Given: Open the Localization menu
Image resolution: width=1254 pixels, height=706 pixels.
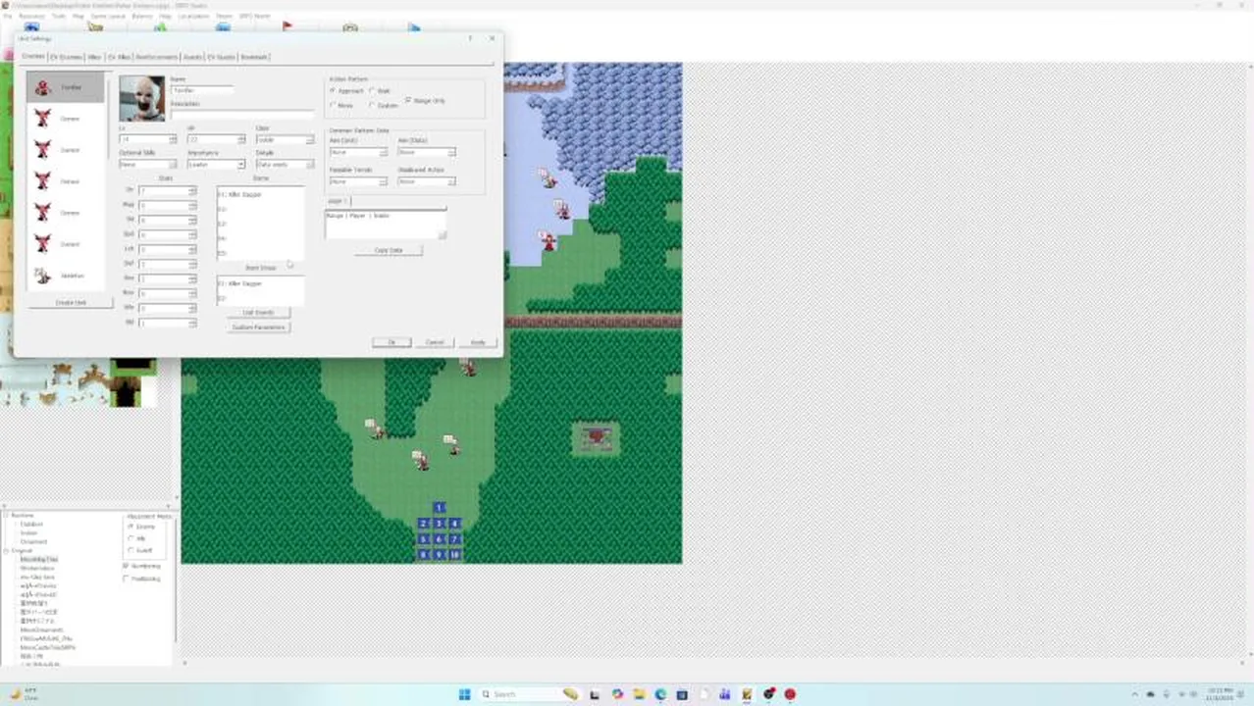Looking at the screenshot, I should 193,17.
